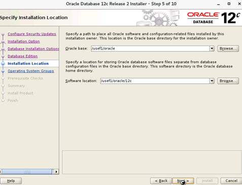Image resolution: width=242 pixels, height=185 pixels.
Task: Maximize the installer window
Action: coord(229,4)
